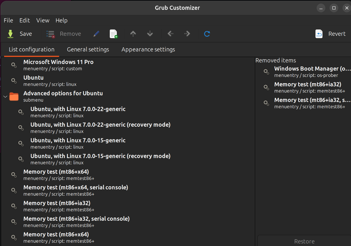Click gear icon of mt86+x64, serial console entry
Image resolution: width=351 pixels, height=246 pixels.
point(14,190)
